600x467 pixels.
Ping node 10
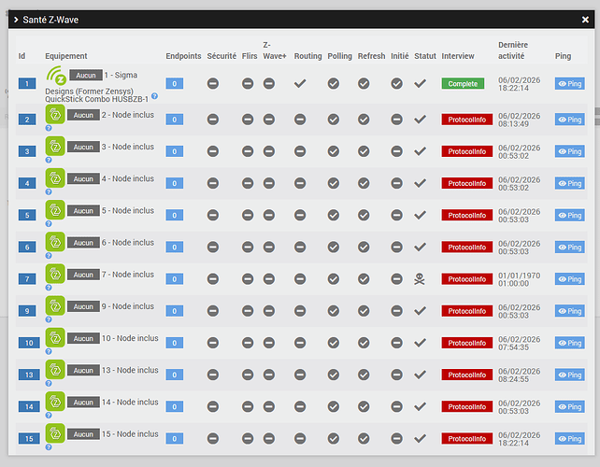click(x=570, y=343)
